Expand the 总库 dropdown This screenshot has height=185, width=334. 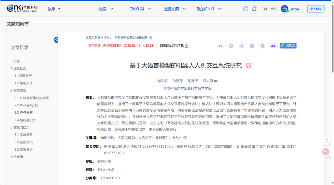click(x=54, y=9)
